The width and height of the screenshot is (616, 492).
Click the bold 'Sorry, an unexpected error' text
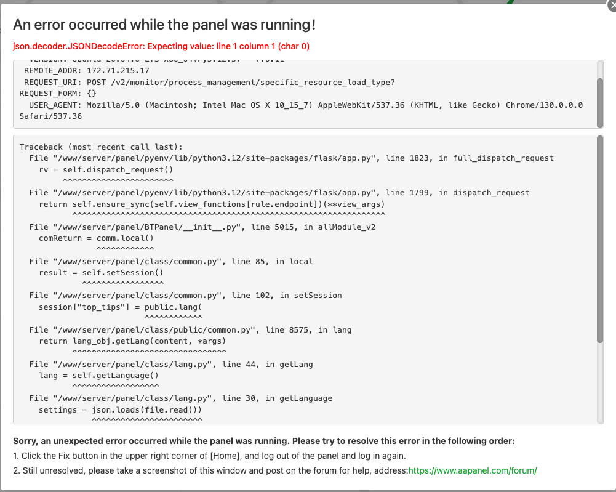[263, 441]
